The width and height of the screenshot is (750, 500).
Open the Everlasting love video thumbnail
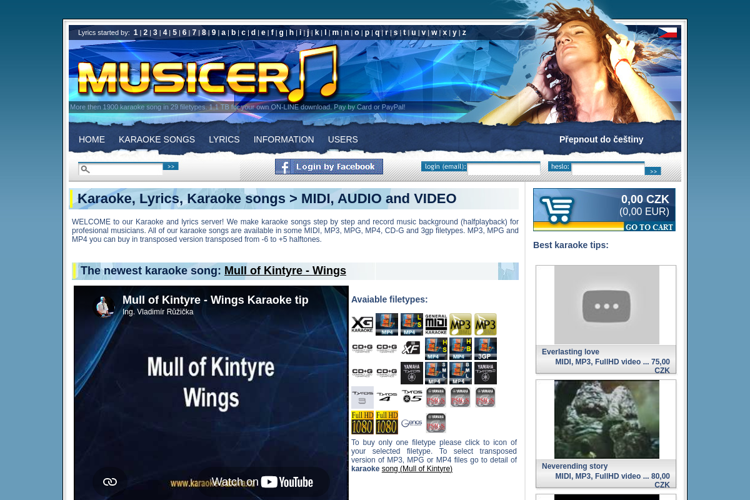pyautogui.click(x=606, y=305)
